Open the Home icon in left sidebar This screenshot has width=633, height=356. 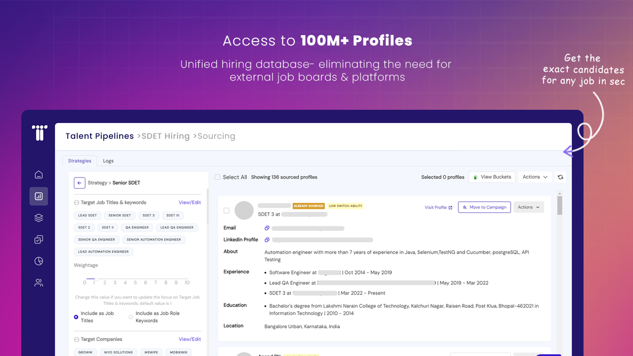39,175
